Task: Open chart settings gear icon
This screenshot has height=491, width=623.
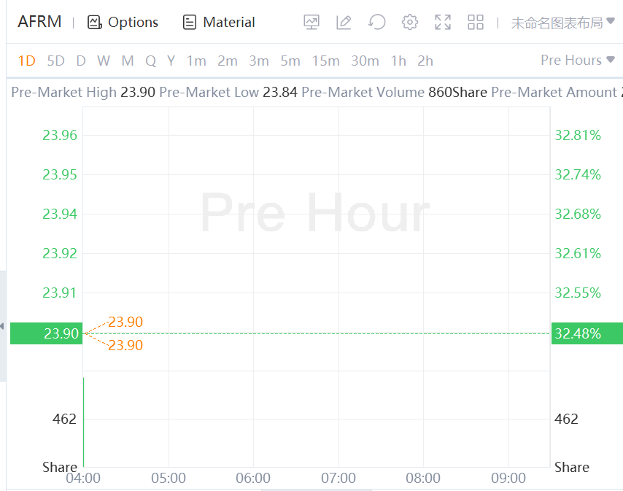Action: tap(410, 23)
